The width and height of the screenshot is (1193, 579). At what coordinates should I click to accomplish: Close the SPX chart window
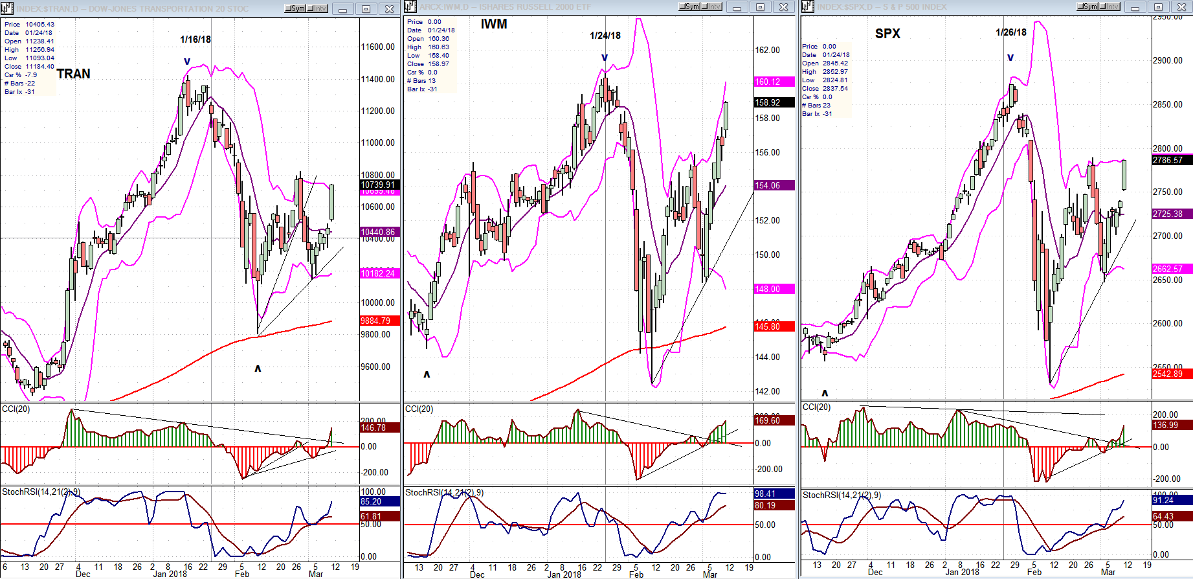point(1181,7)
